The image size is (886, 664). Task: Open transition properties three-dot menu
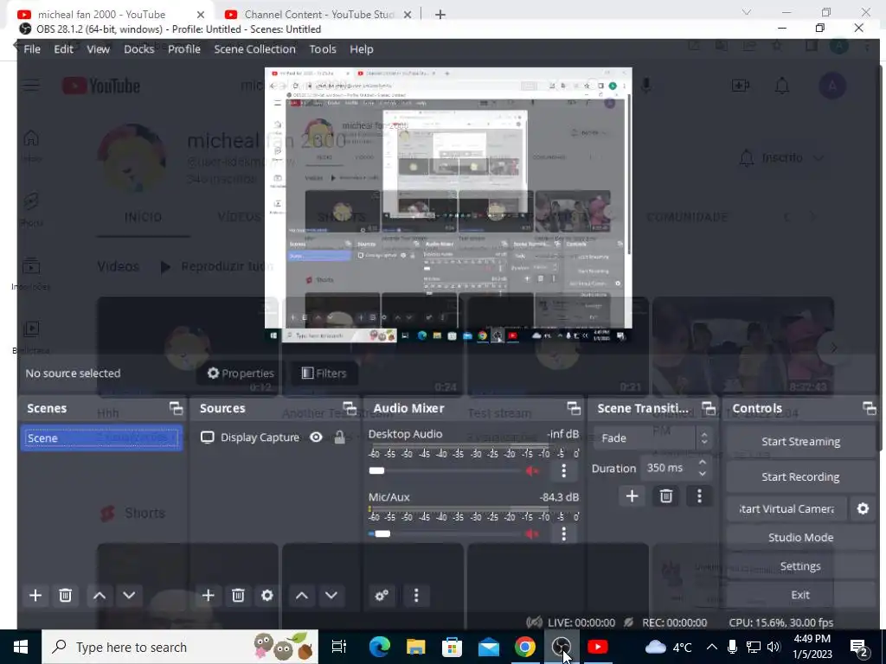pyautogui.click(x=699, y=495)
